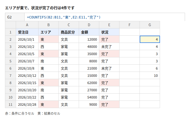Click 南 area cell in row 5

48,61
